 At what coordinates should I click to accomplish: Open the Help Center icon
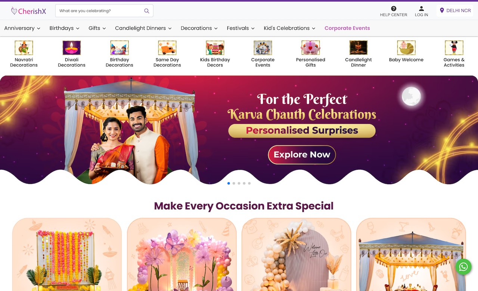pyautogui.click(x=394, y=9)
